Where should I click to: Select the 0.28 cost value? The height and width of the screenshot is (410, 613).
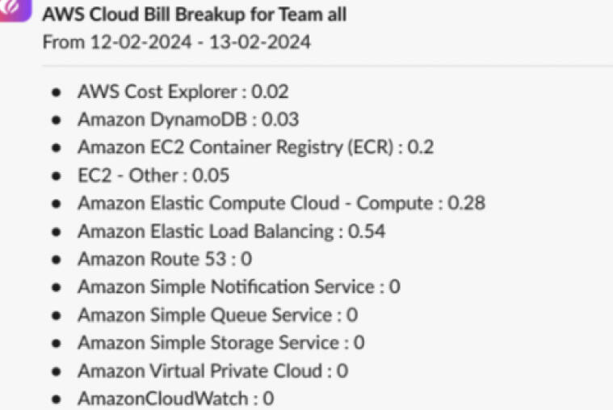(x=467, y=203)
